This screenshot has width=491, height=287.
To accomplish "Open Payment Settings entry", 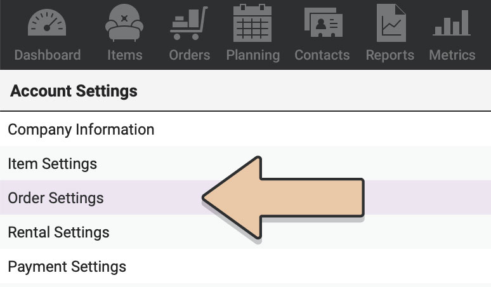I will (x=245, y=266).
